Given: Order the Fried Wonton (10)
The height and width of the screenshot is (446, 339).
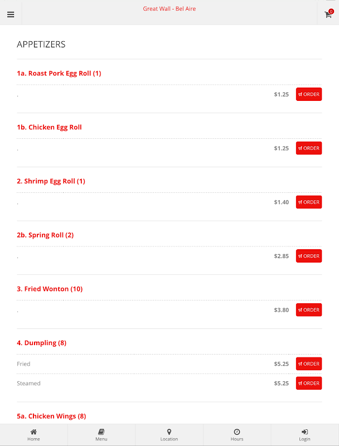Looking at the screenshot, I should click(x=308, y=310).
